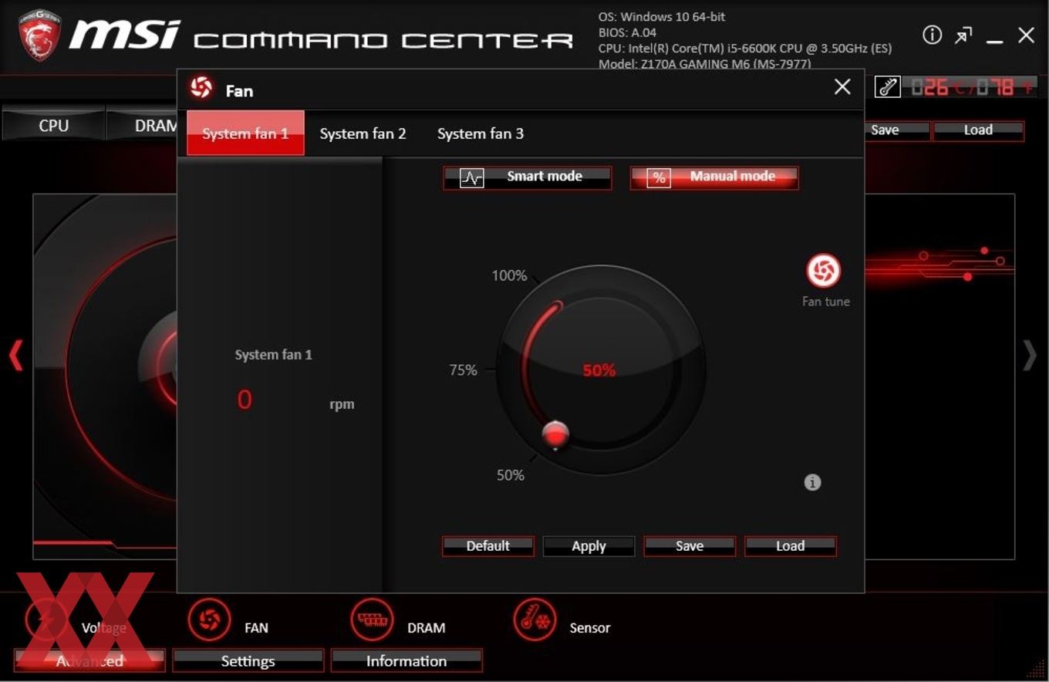1049x682 pixels.
Task: Click the red 50% value in dial center
Action: [599, 370]
